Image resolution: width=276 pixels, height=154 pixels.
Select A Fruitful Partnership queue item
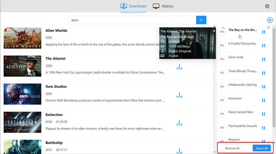coord(242,44)
